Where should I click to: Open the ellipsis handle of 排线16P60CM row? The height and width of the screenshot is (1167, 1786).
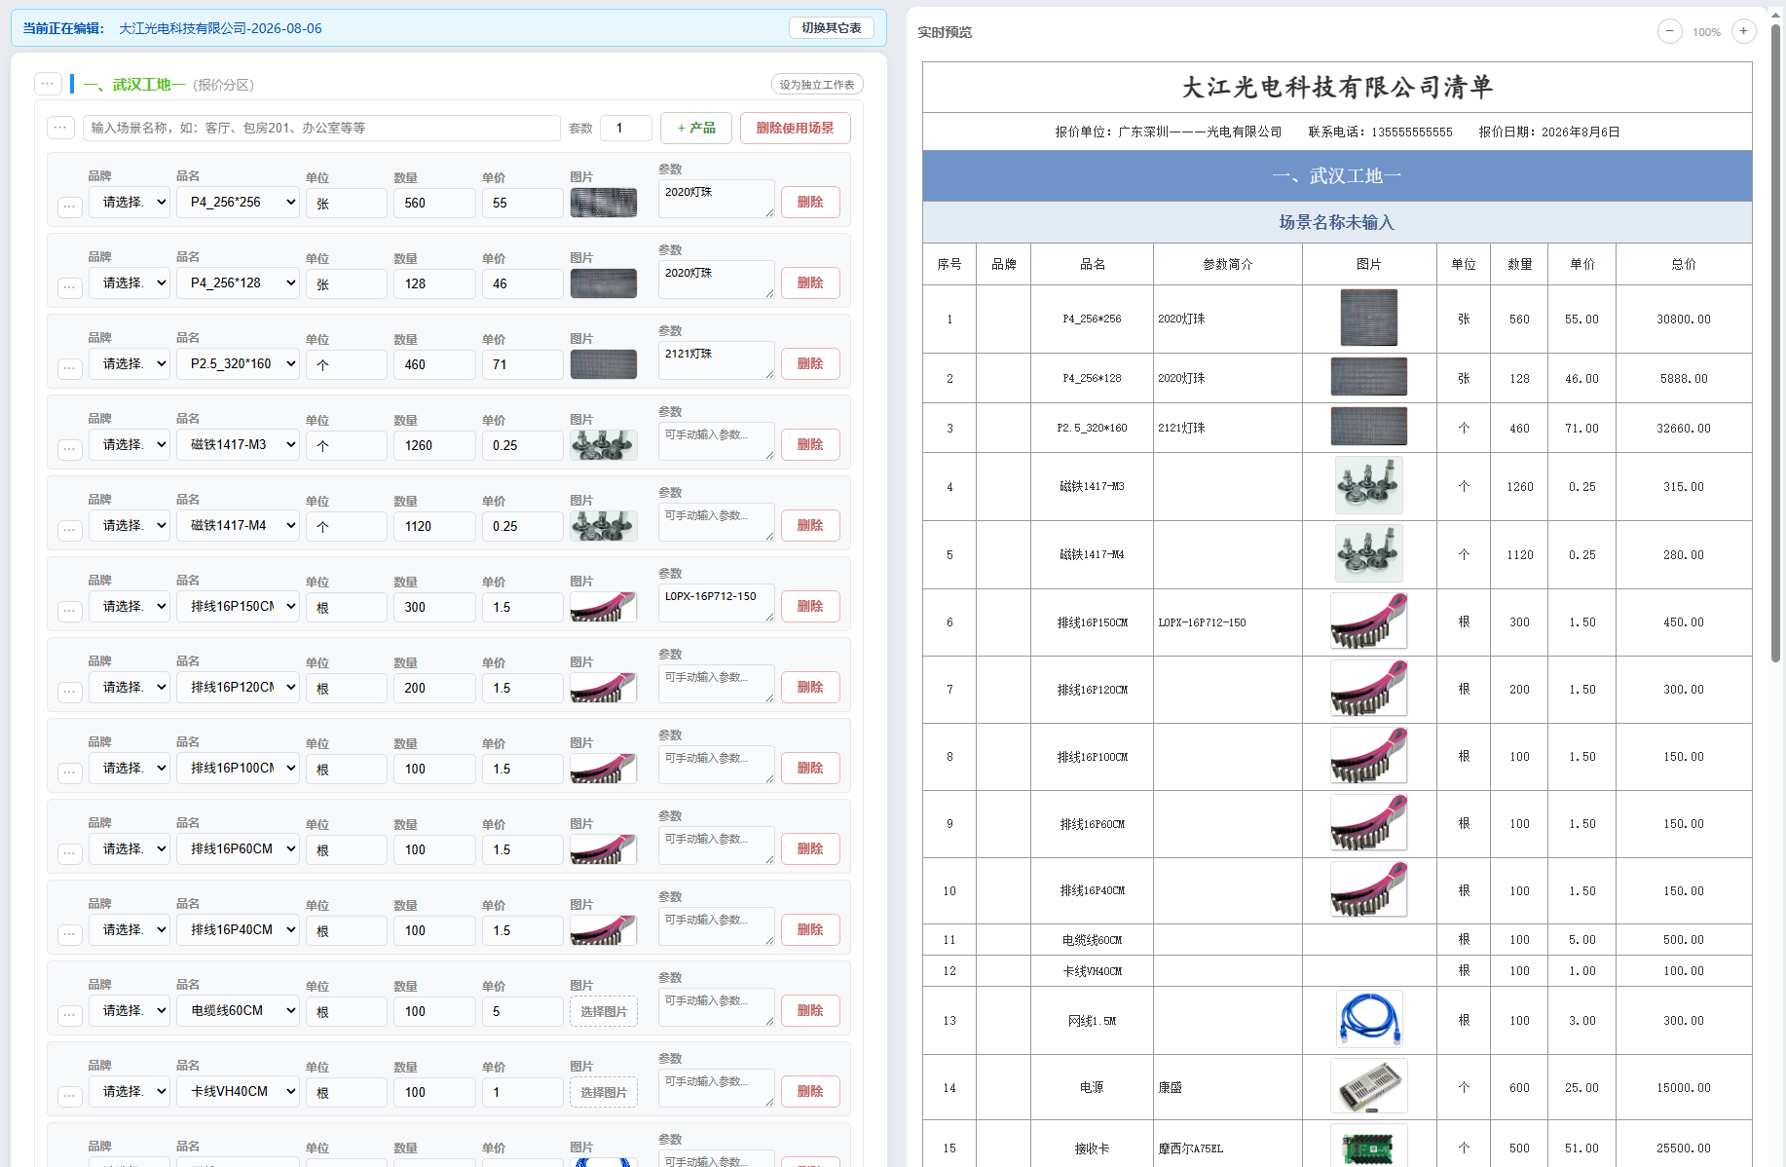point(69,853)
